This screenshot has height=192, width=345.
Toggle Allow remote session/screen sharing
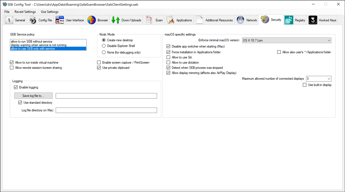coord(12,68)
